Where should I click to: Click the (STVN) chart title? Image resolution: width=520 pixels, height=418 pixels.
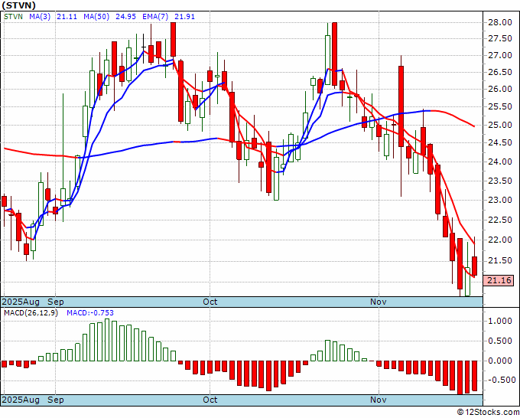[x=19, y=5]
